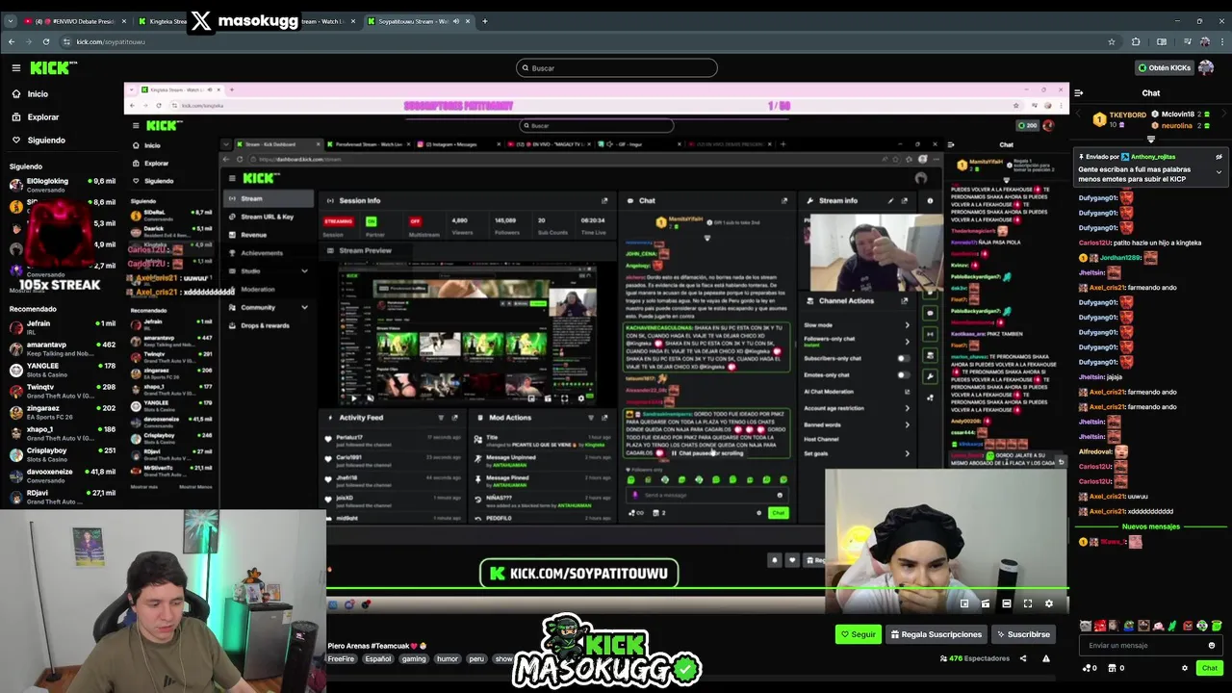1232x693 pixels.
Task: Open the user profile avatar
Action: 1206,67
